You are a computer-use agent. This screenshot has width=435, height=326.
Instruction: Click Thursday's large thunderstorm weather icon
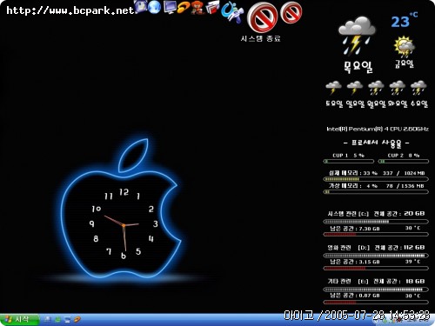pyautogui.click(x=357, y=36)
